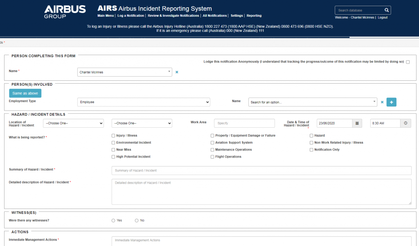
Task: Click the Summary of Hazard / Incident field
Action: (261, 171)
